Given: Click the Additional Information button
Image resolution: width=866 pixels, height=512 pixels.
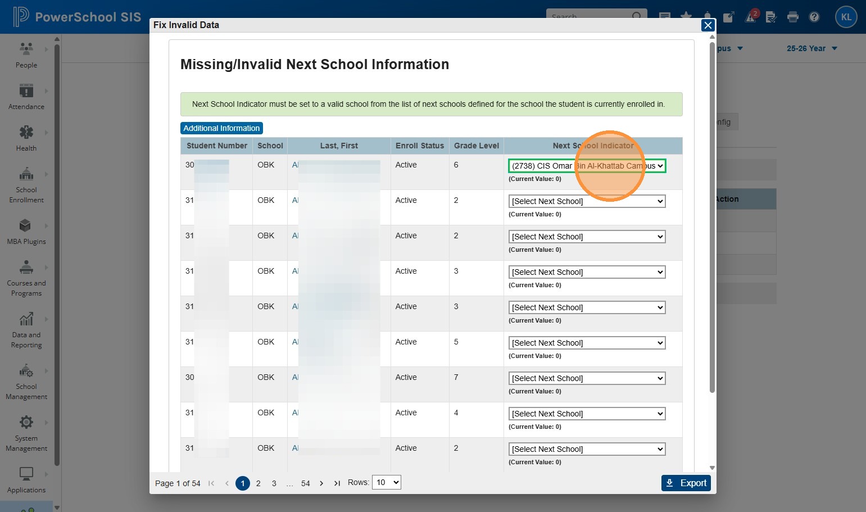Looking at the screenshot, I should (221, 128).
